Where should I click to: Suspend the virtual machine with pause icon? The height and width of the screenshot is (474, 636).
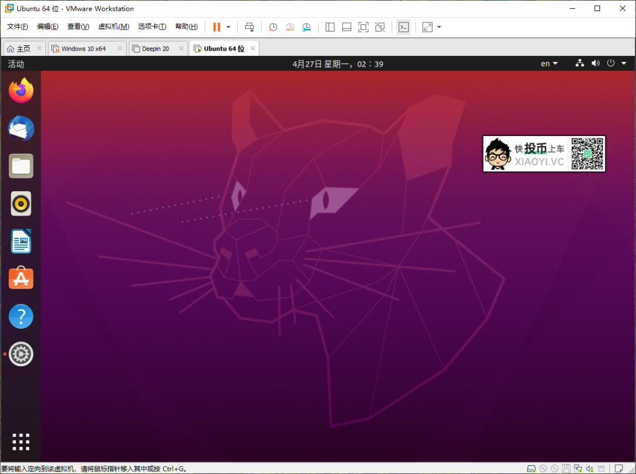pos(217,27)
